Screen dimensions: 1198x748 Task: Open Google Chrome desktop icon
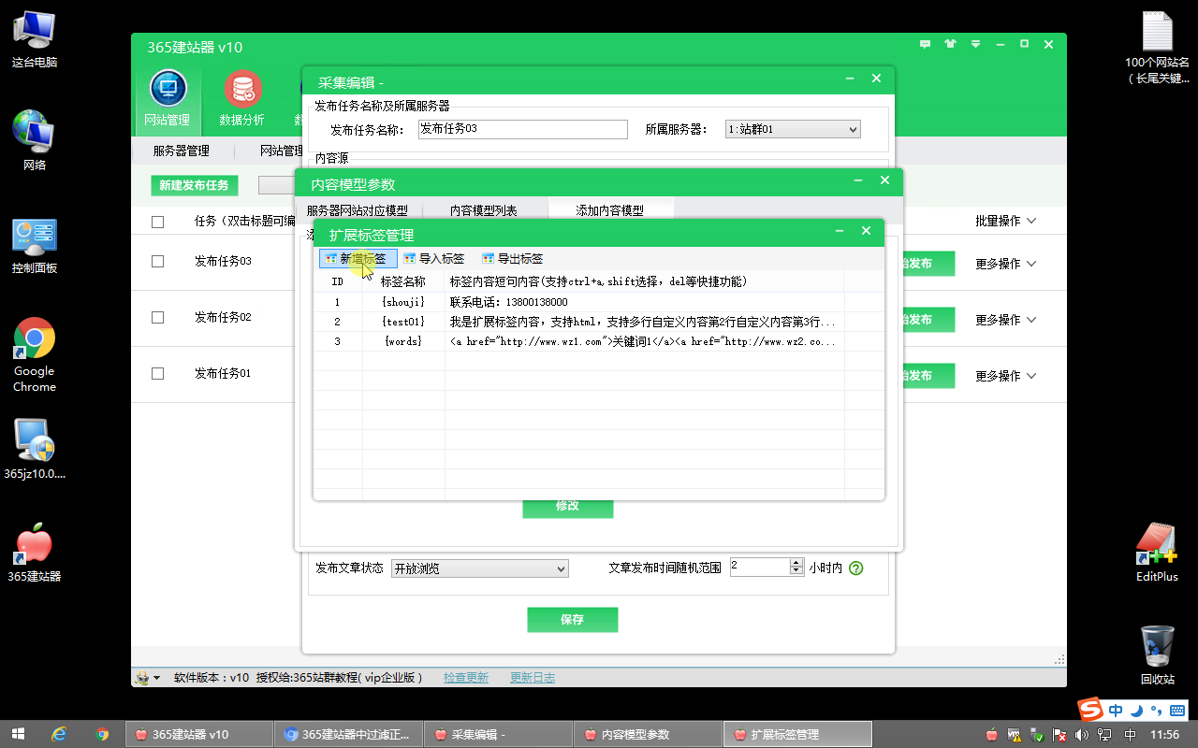point(35,355)
